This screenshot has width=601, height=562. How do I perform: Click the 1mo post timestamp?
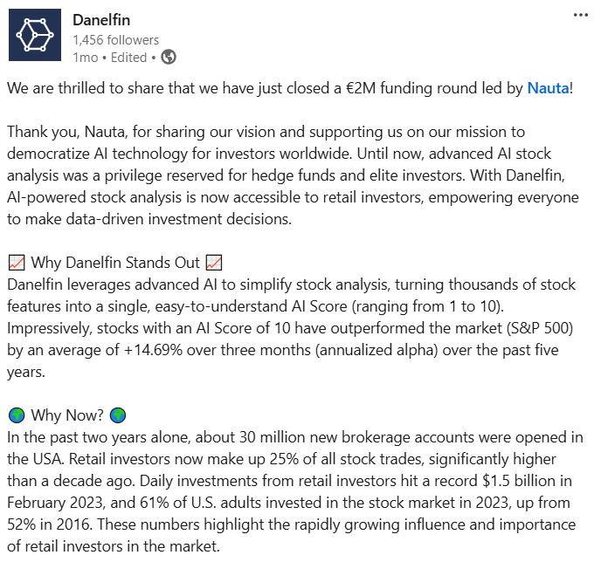click(86, 58)
